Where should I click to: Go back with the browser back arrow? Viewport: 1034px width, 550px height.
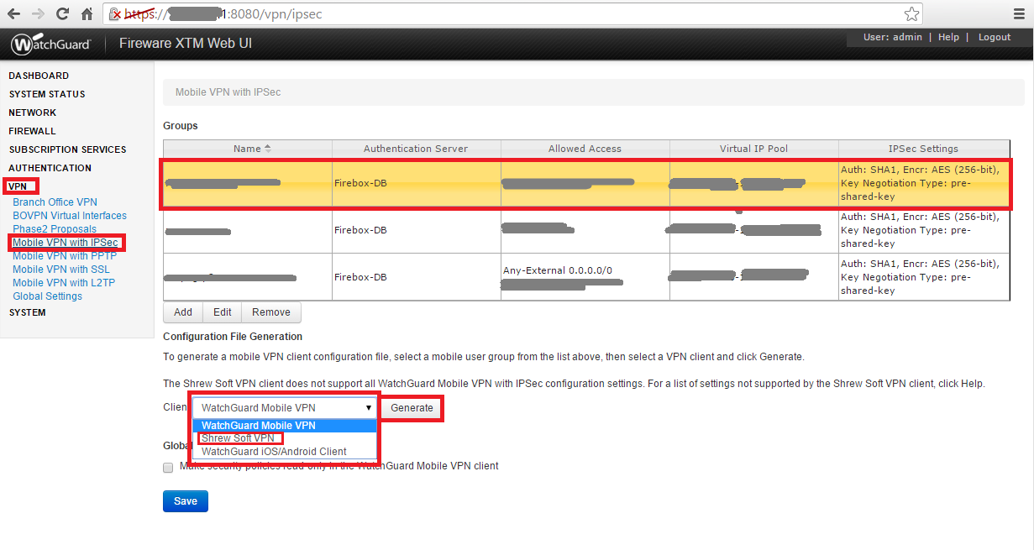13,14
